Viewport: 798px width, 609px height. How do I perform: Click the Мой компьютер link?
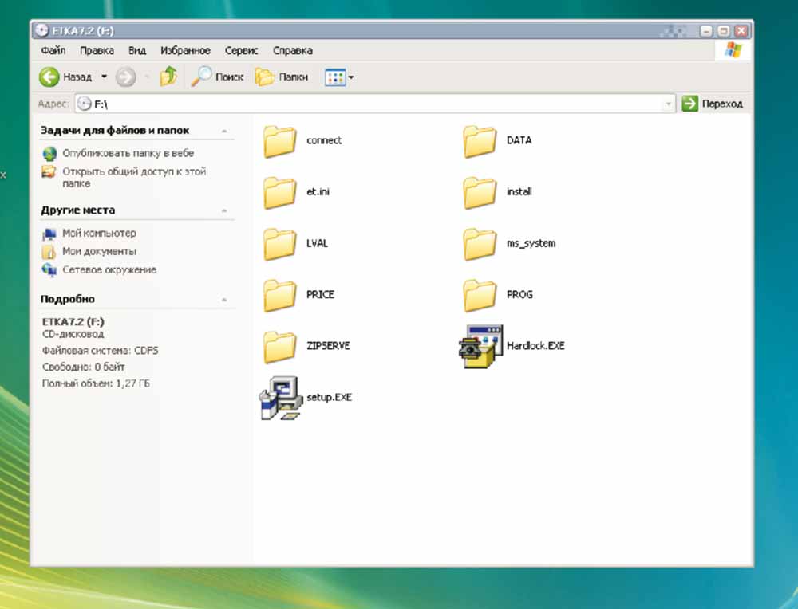pos(99,234)
